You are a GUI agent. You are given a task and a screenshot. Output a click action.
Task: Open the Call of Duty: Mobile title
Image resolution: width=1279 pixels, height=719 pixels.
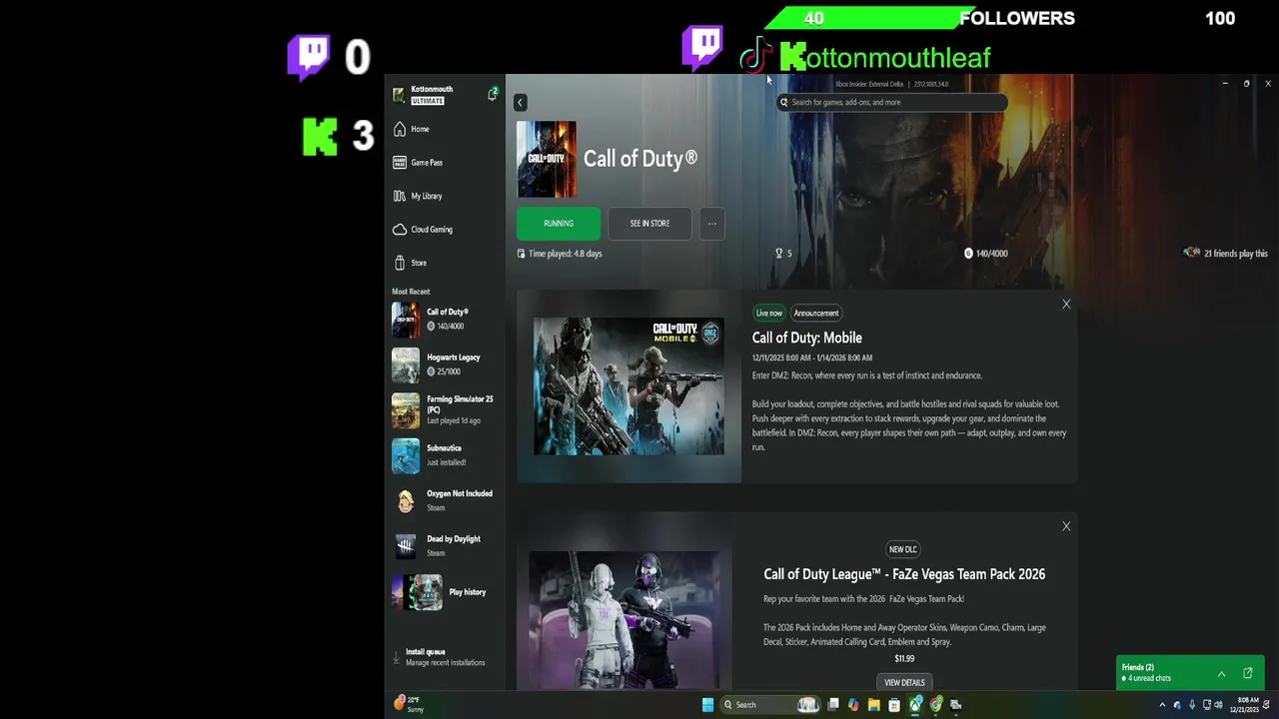(x=807, y=338)
